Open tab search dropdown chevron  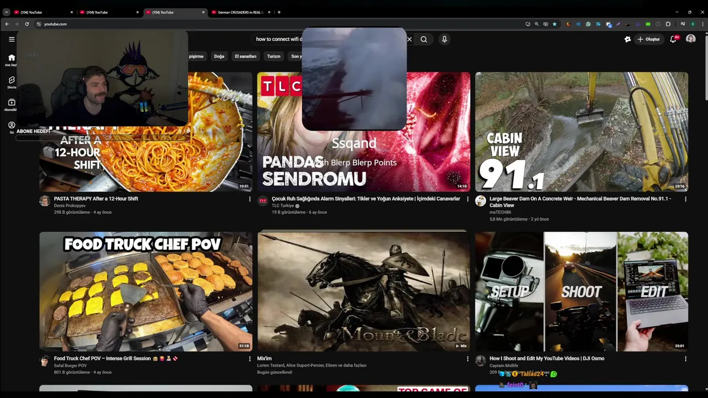[x=6, y=12]
